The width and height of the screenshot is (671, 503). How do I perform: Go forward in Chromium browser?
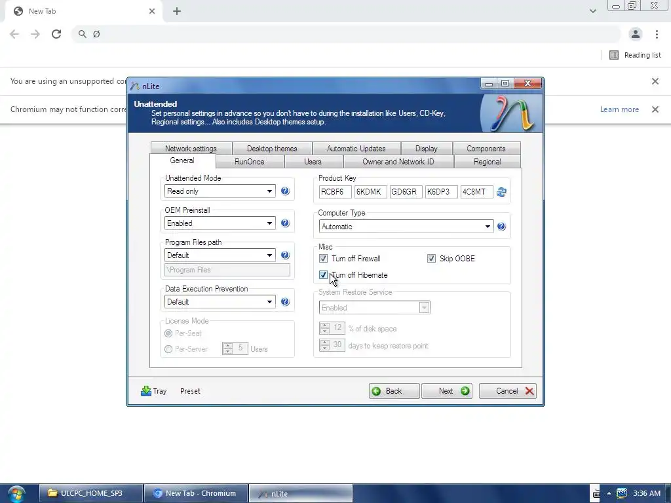click(35, 34)
